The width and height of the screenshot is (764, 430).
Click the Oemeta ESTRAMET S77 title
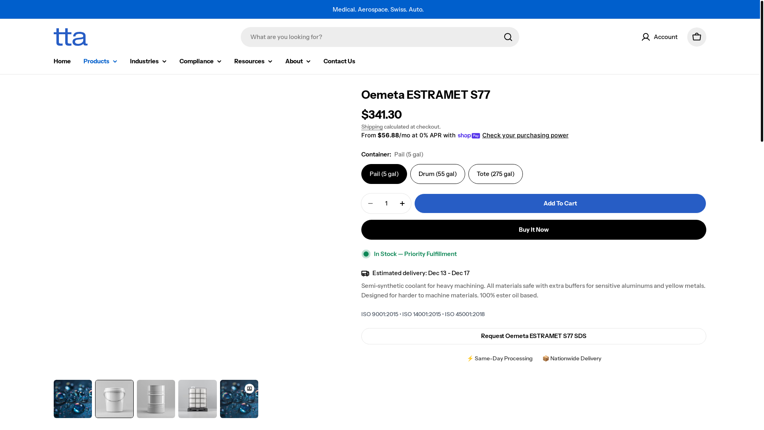pyautogui.click(x=426, y=95)
